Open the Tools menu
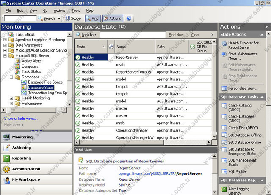The width and height of the screenshot is (271, 195). click(76, 10)
